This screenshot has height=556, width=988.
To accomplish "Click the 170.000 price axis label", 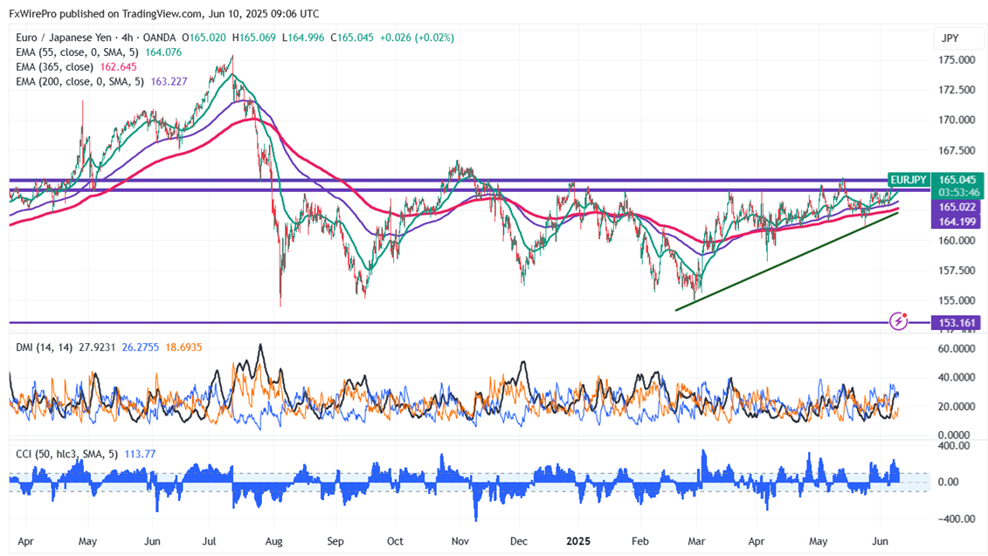I will tap(957, 120).
